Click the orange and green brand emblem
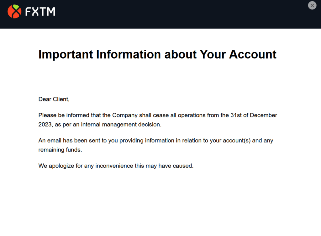 [x=15, y=11]
